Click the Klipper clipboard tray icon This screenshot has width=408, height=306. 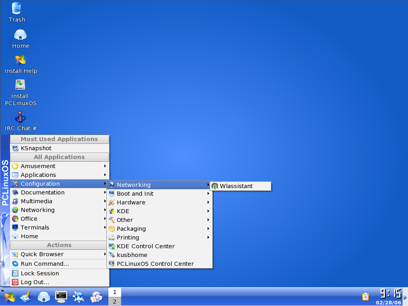pos(366,296)
